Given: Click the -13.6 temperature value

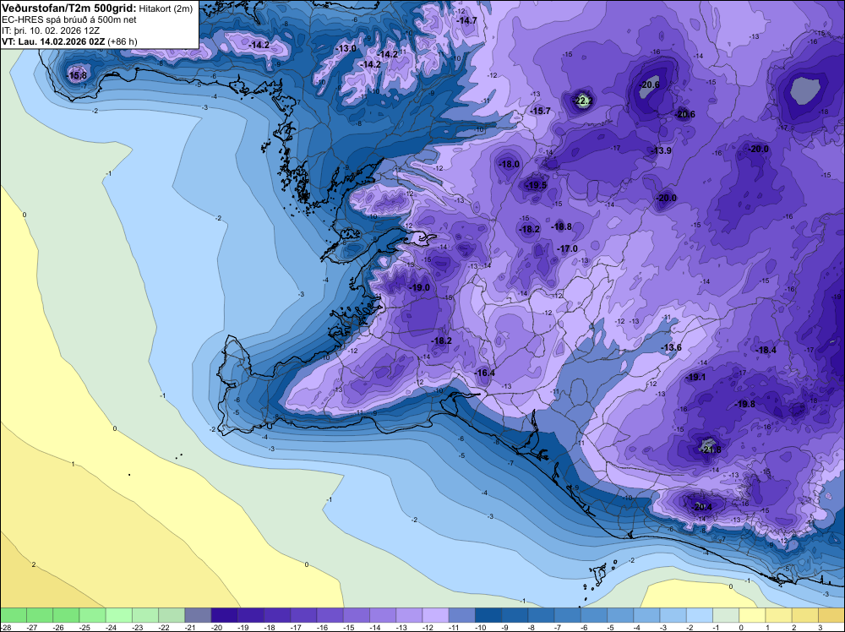Looking at the screenshot, I should 672,347.
